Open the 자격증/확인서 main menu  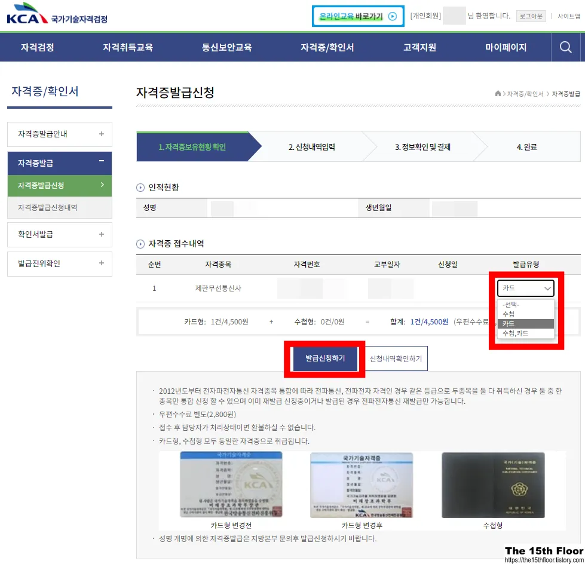[327, 47]
